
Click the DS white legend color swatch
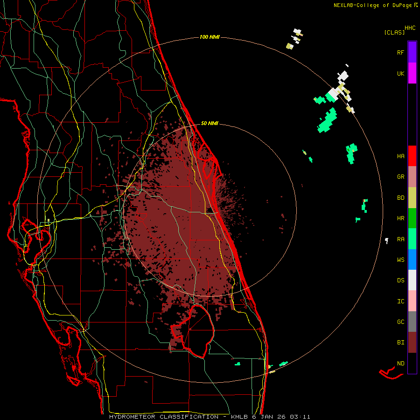pos(412,280)
